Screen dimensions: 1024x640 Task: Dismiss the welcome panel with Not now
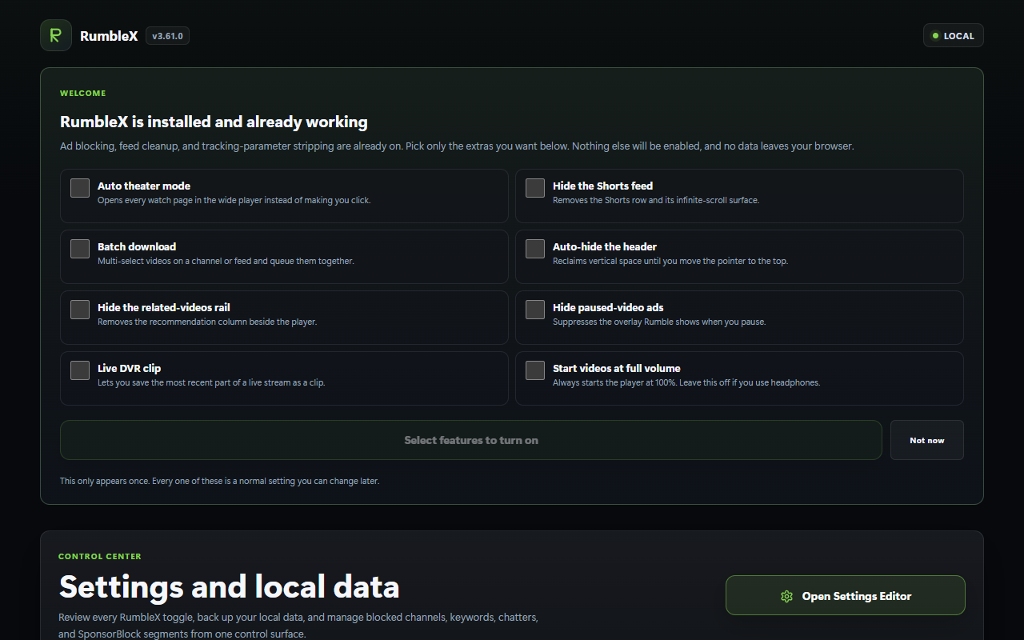click(x=927, y=440)
